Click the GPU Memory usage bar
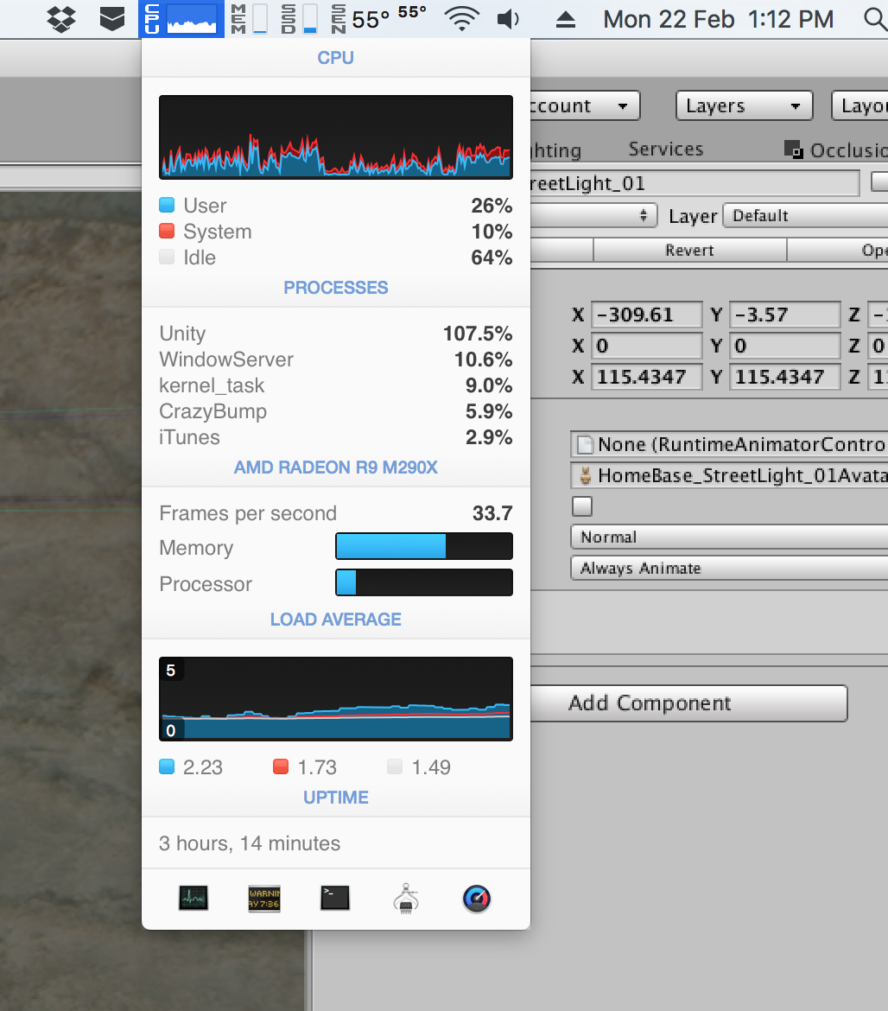 coord(424,546)
